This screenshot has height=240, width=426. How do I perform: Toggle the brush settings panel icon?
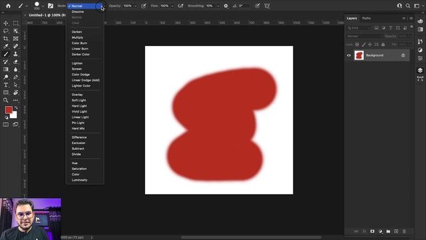pyautogui.click(x=51, y=6)
